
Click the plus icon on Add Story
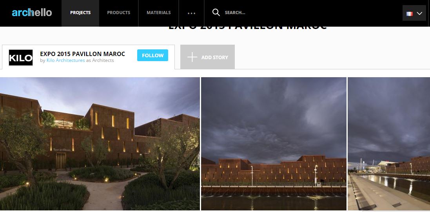pos(192,57)
